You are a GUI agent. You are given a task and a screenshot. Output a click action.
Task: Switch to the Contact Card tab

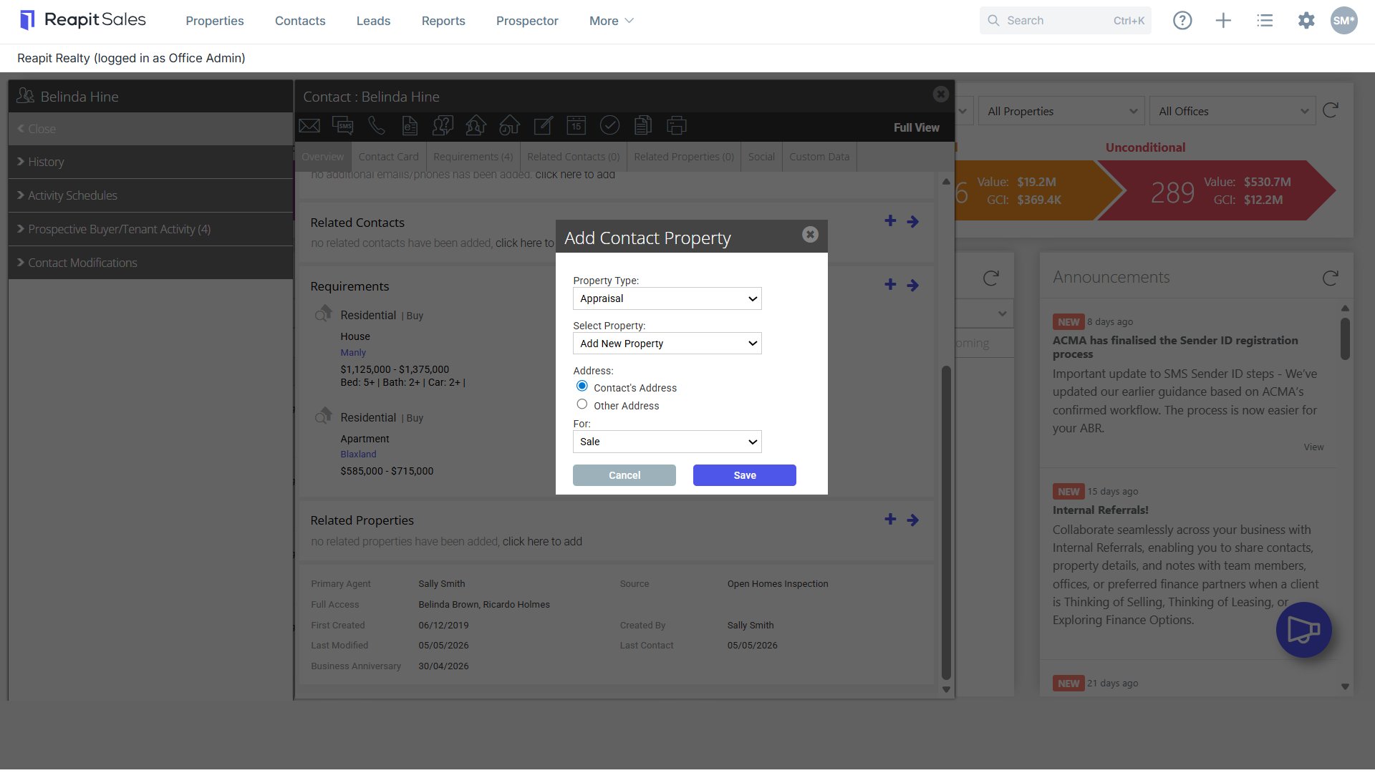(388, 157)
